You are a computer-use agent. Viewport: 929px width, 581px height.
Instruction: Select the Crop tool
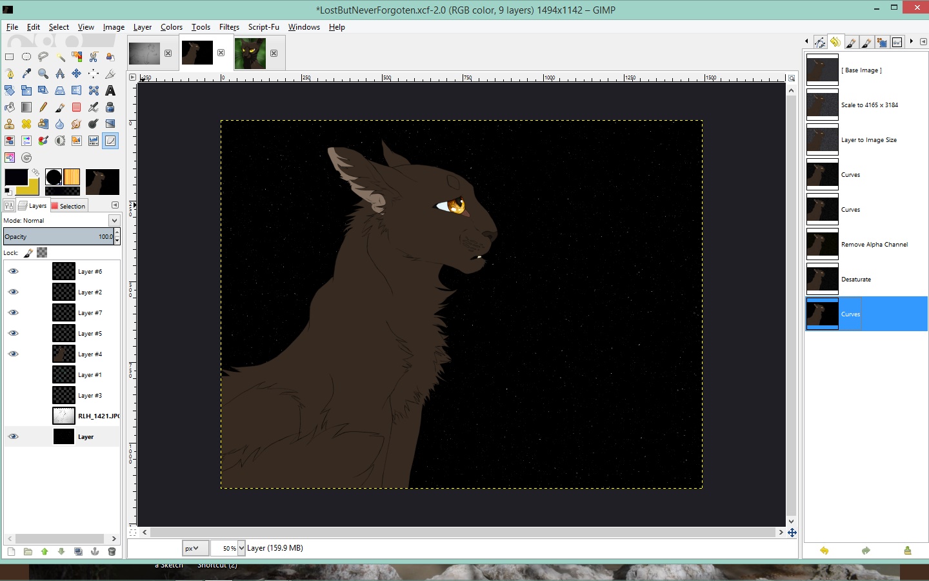[110, 74]
